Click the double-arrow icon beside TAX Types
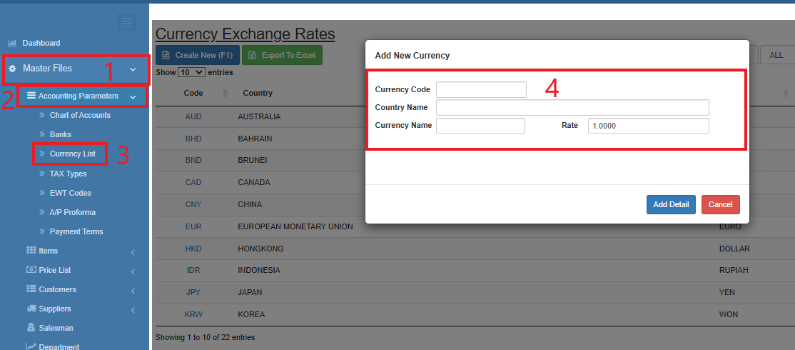The height and width of the screenshot is (350, 795). click(x=42, y=174)
